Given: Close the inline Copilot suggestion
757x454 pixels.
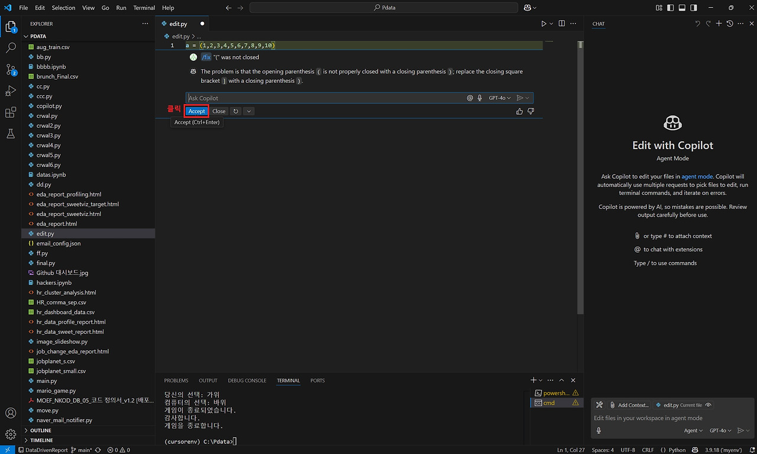Looking at the screenshot, I should pyautogui.click(x=219, y=111).
